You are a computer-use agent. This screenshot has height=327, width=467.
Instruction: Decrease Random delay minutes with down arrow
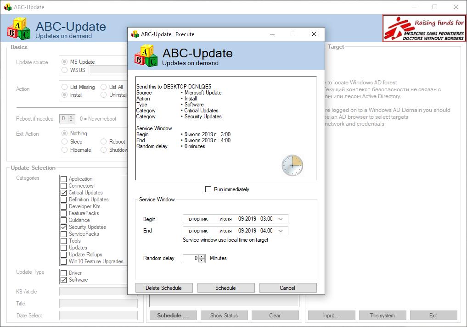coord(202,260)
